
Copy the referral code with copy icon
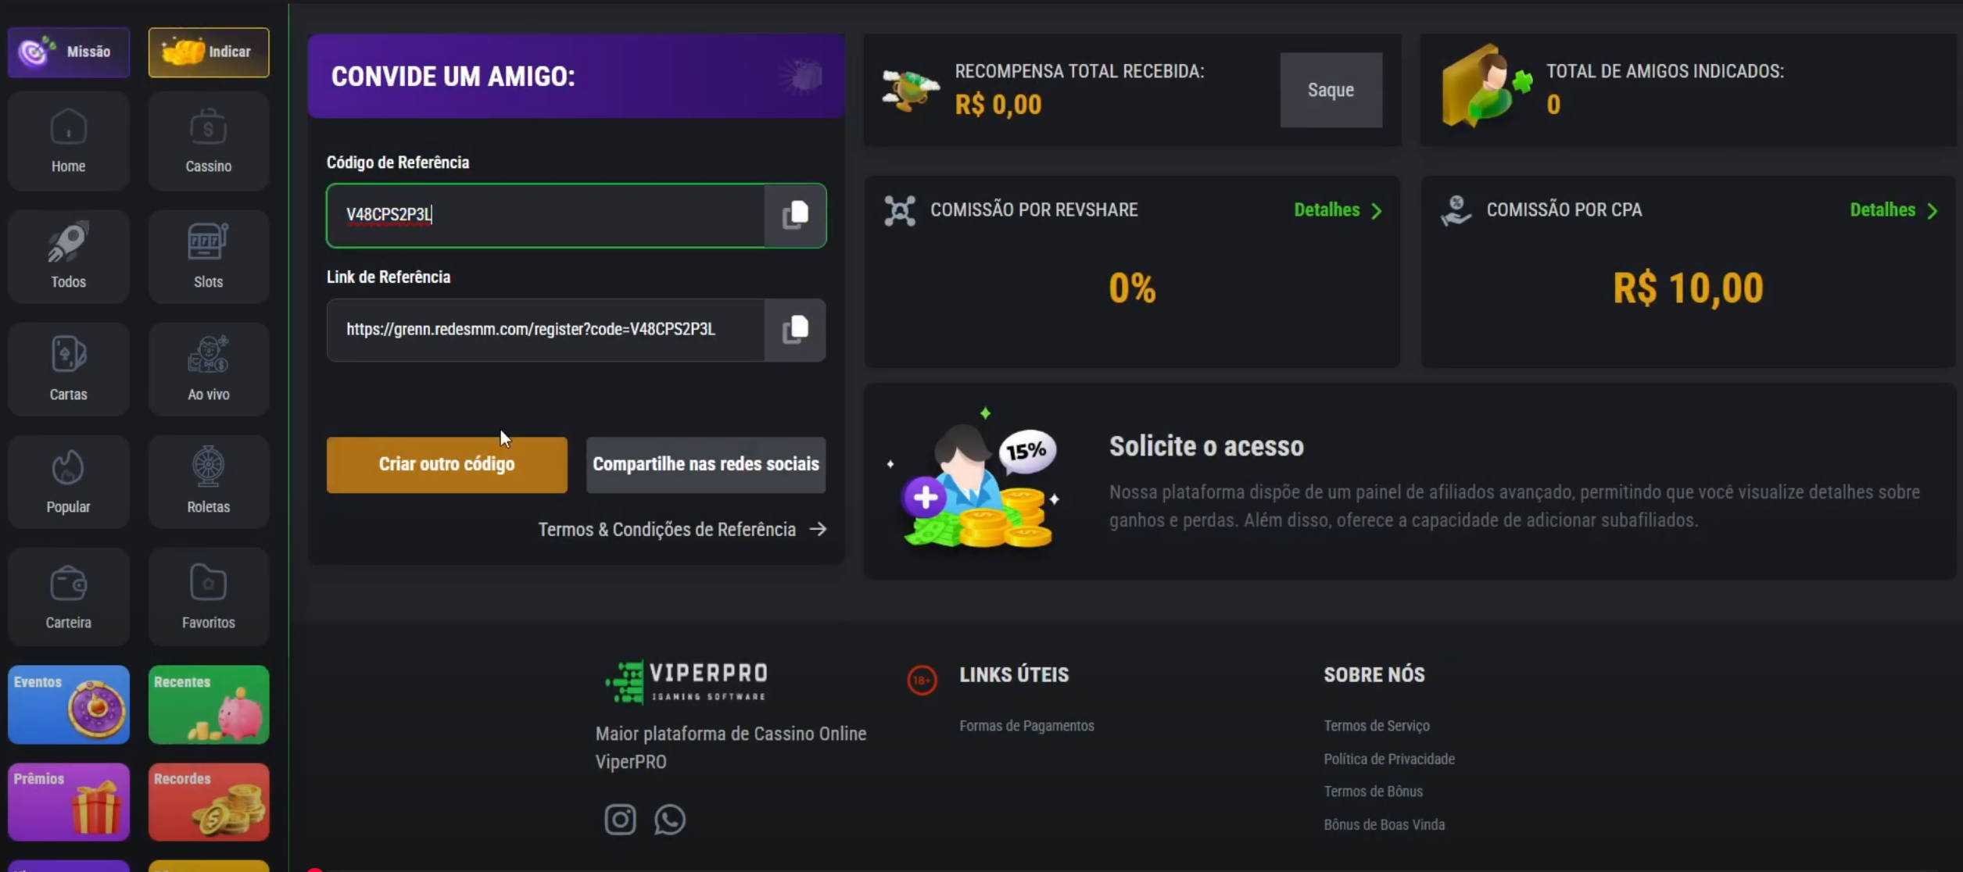[795, 215]
